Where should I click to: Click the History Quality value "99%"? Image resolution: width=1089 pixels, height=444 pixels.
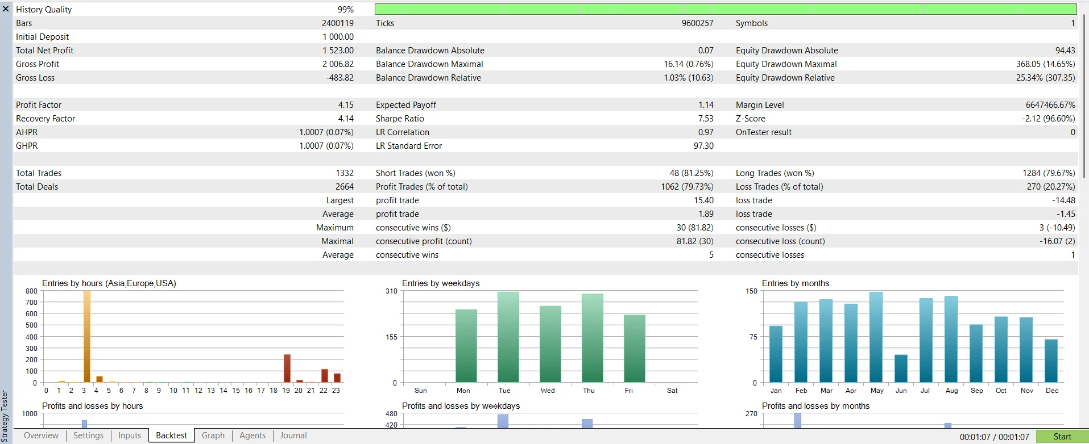(345, 10)
